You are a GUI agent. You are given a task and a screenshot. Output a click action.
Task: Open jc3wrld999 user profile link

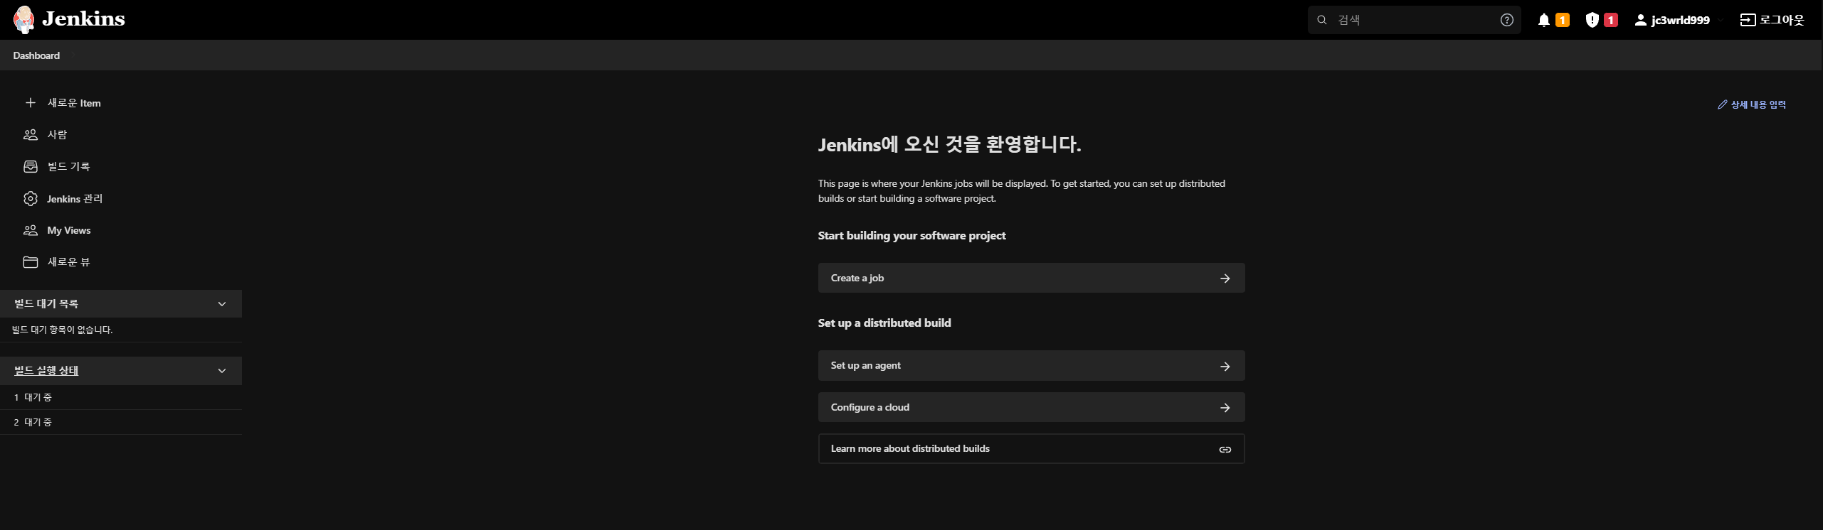click(1680, 20)
